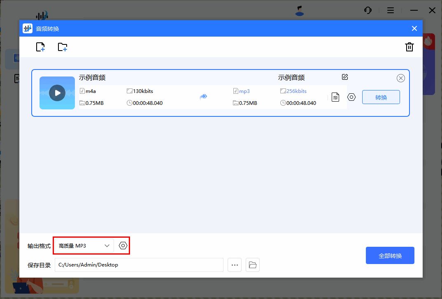Browse save directory with the ellipsis button
This screenshot has width=442, height=299.
[x=235, y=265]
